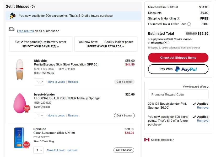Pay with PayPal button

178,69
